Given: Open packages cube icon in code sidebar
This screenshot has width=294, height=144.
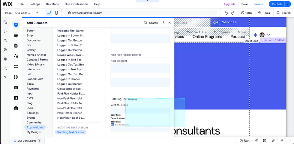Looking at the screenshot, I should pyautogui.click(x=5, y=49).
